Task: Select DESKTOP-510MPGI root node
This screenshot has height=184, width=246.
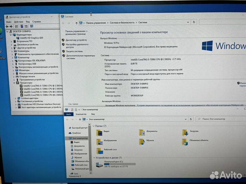Action: pos(22,31)
